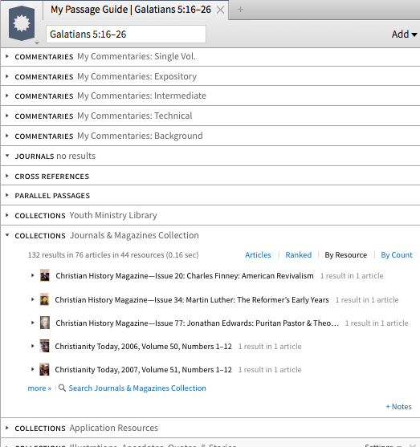The image size is (420, 447).
Task: Open Christian History Magazine Issue 34 title
Action: tap(192, 300)
